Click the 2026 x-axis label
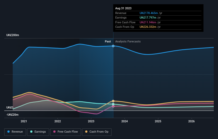The image size is (218, 139). 191,121
